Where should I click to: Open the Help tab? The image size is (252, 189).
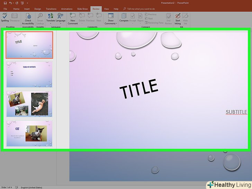click(x=116, y=9)
